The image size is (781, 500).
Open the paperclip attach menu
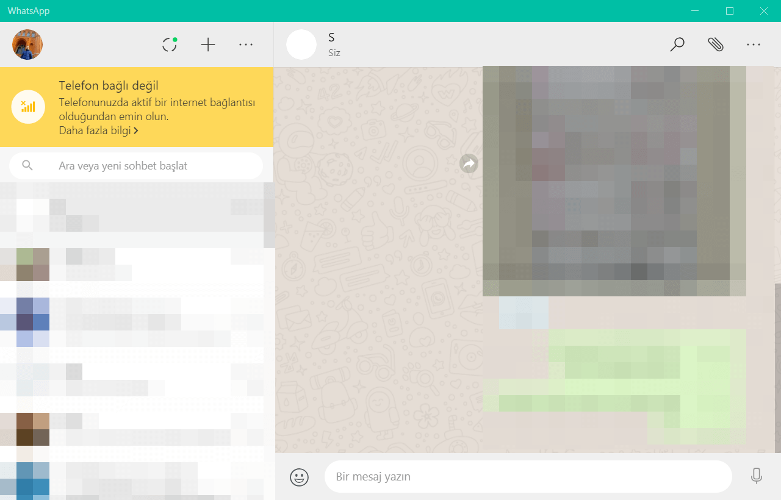click(715, 45)
